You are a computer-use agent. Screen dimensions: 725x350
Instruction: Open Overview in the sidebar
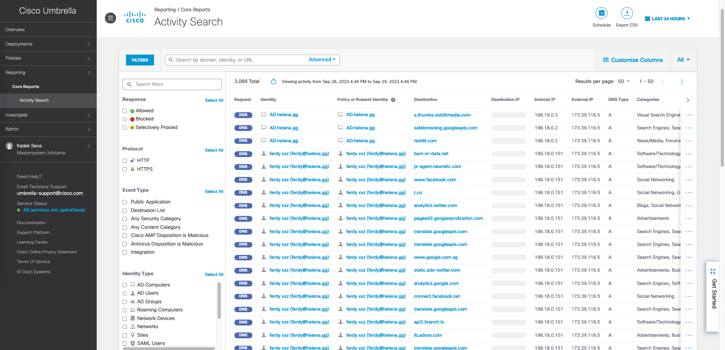click(15, 30)
